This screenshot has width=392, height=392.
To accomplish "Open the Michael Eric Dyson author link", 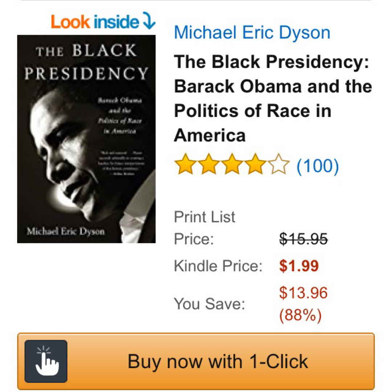I will click(252, 33).
